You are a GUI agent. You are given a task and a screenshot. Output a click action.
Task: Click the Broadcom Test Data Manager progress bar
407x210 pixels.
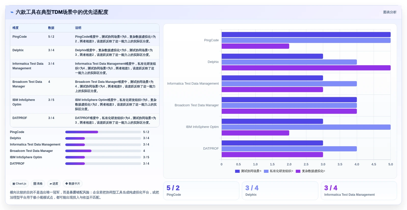click(x=103, y=151)
